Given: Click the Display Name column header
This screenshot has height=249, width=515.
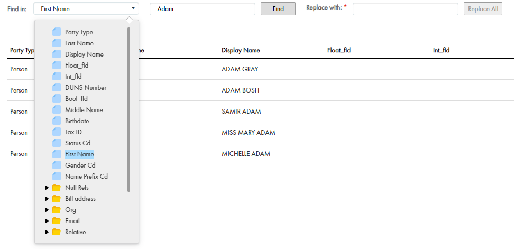Looking at the screenshot, I should [x=241, y=50].
